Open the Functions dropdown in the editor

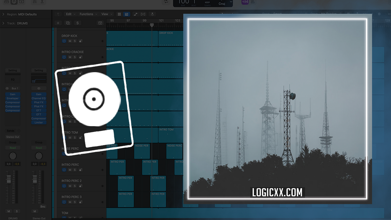[86, 14]
